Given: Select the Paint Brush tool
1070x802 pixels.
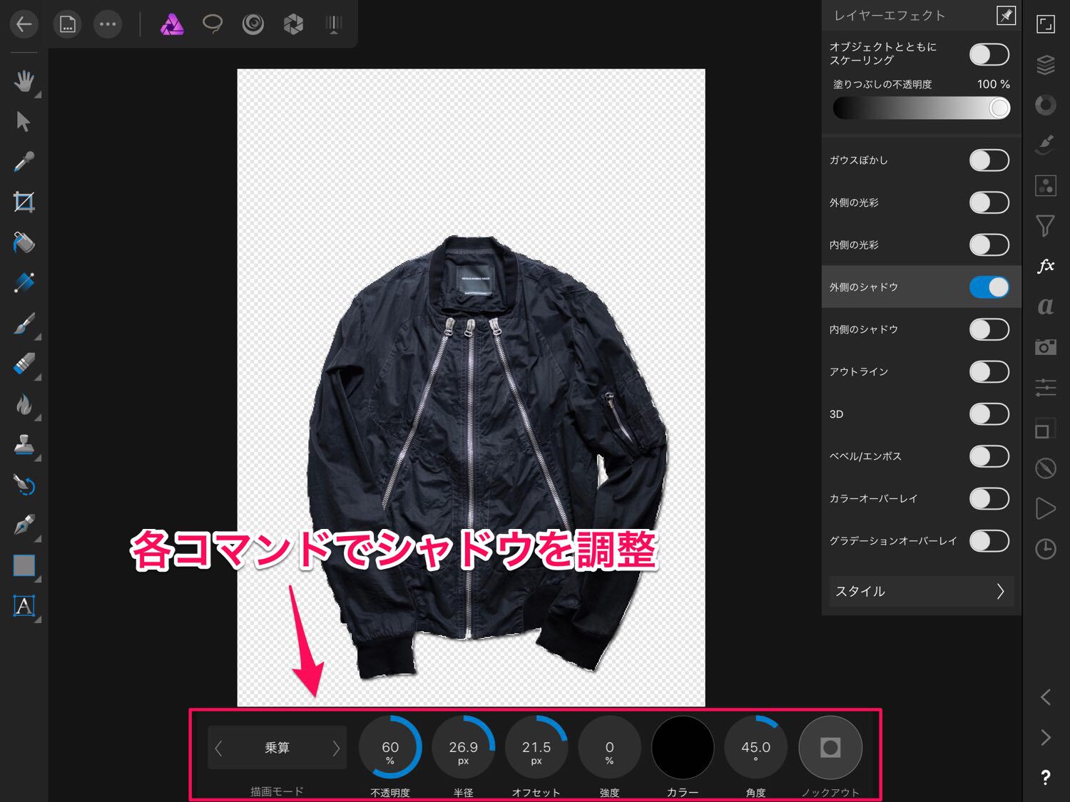Looking at the screenshot, I should [24, 324].
